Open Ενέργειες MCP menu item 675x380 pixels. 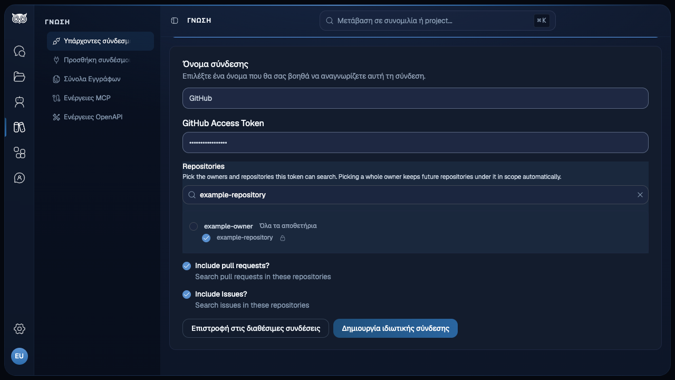pos(100,98)
